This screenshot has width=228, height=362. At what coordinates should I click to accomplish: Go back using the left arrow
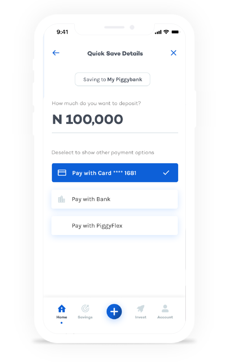(56, 53)
